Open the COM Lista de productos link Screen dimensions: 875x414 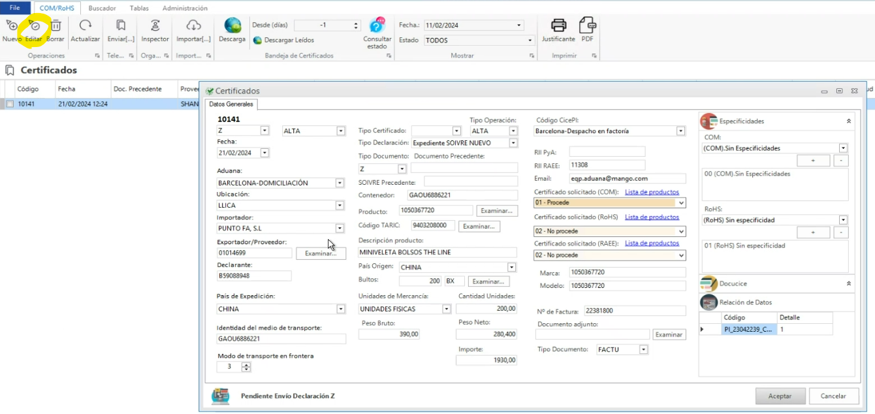pos(652,192)
